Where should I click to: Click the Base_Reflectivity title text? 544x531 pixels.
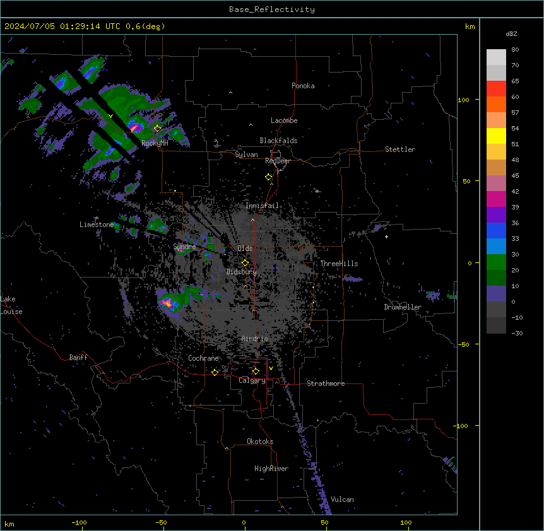[x=272, y=9]
